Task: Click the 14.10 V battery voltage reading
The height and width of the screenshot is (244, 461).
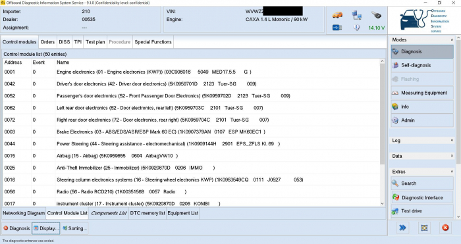Action: point(376,28)
